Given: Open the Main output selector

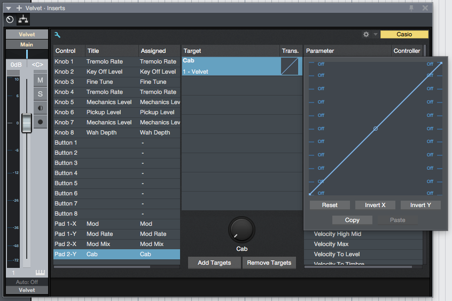Looking at the screenshot, I should pyautogui.click(x=27, y=45).
